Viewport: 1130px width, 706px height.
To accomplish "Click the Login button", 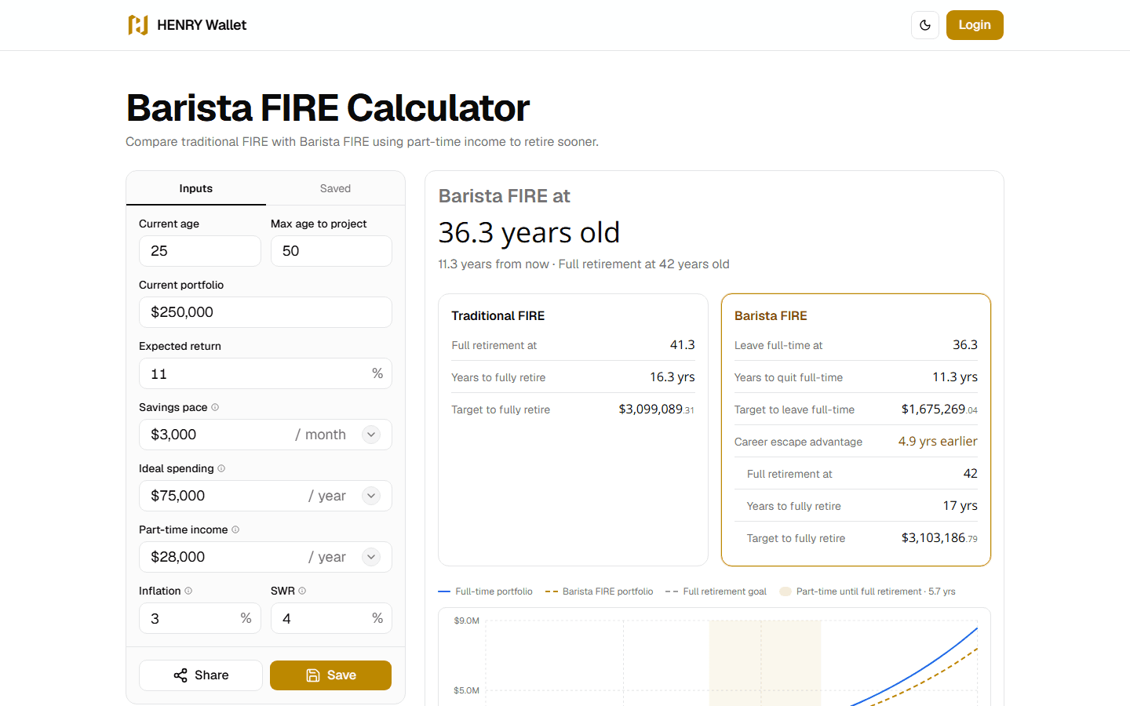I will click(975, 25).
